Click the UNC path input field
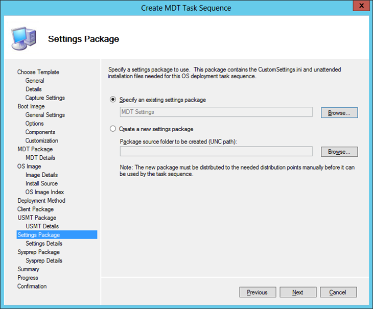373x309 pixels. (216, 151)
